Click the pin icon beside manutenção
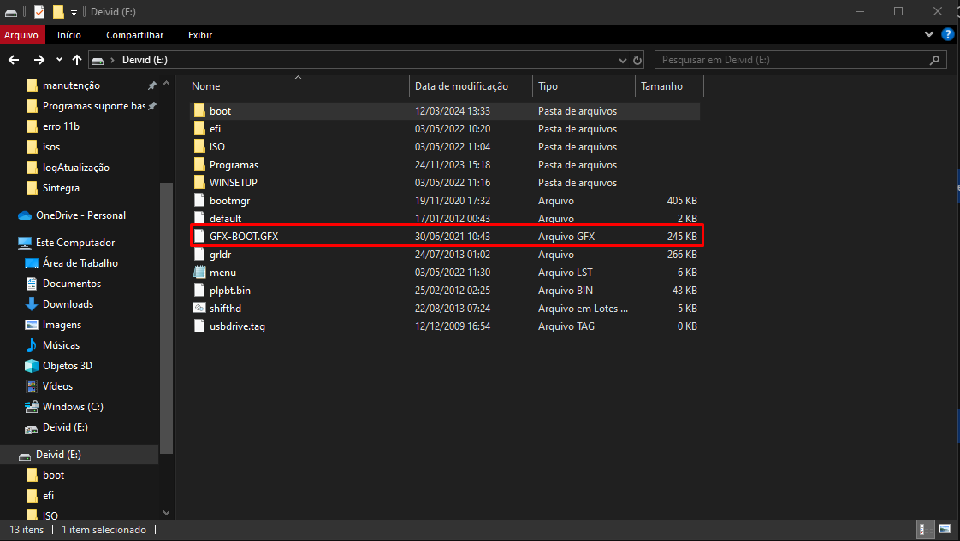 151,85
